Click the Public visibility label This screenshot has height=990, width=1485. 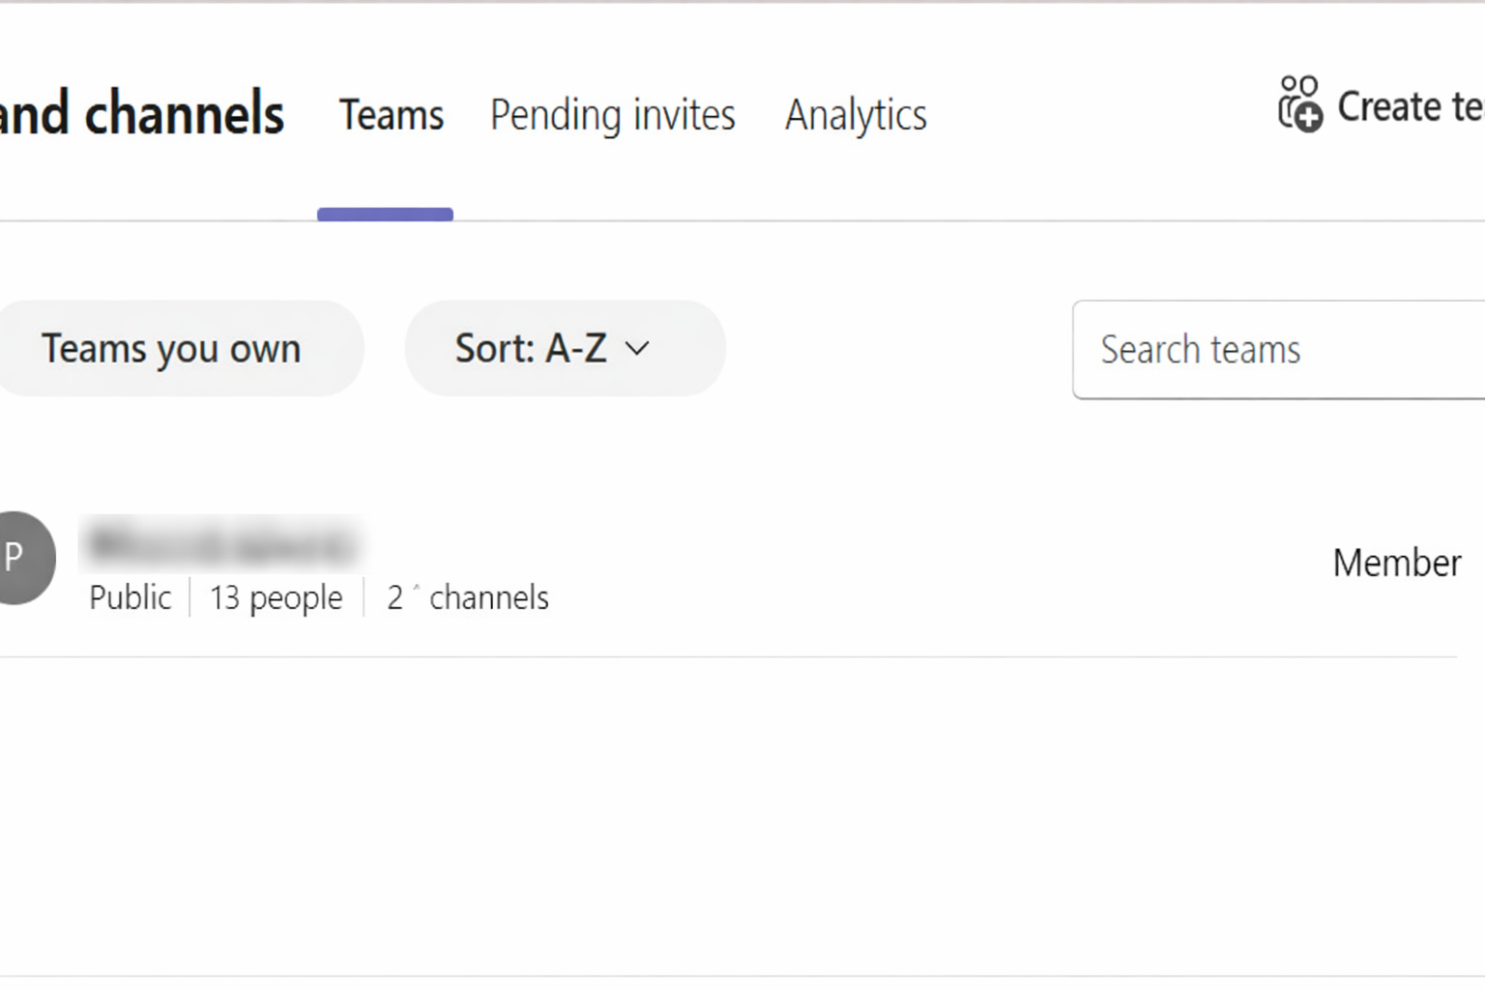[130, 597]
